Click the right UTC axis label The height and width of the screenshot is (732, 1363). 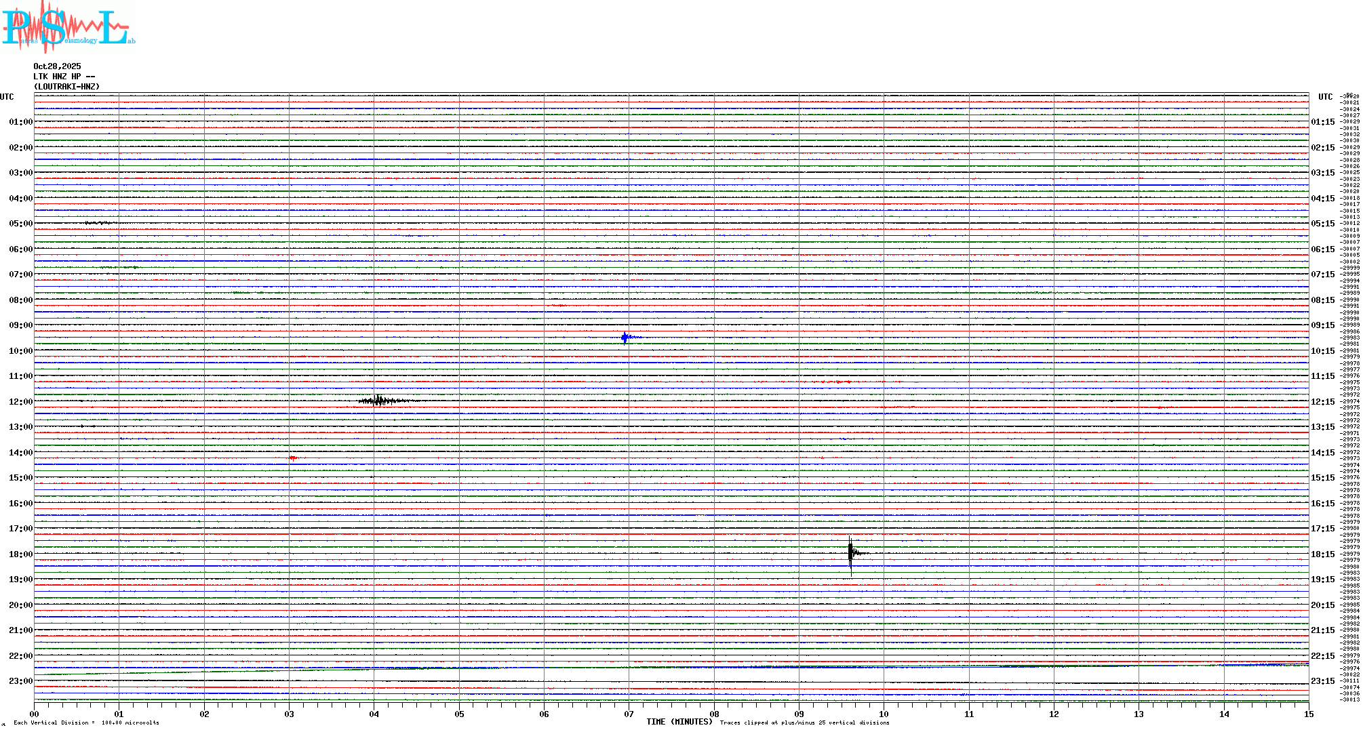(x=1325, y=97)
